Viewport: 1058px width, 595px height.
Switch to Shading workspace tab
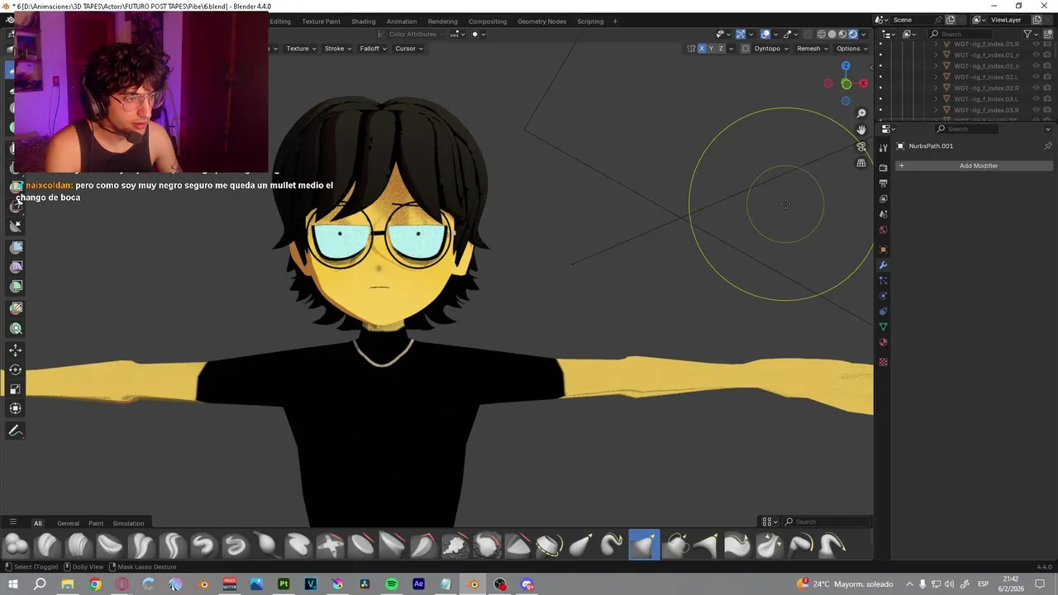point(363,21)
